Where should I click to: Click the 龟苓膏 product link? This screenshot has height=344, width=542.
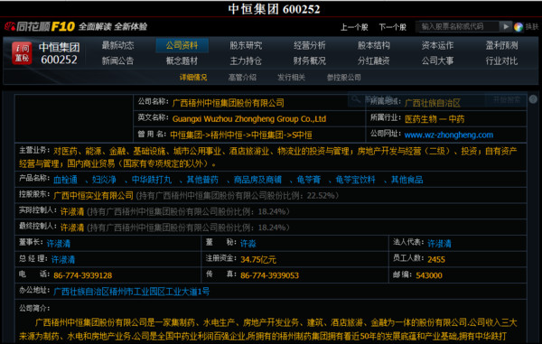point(309,180)
